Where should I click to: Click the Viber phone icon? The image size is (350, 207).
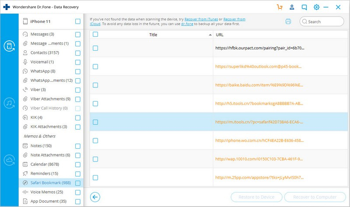point(25,90)
